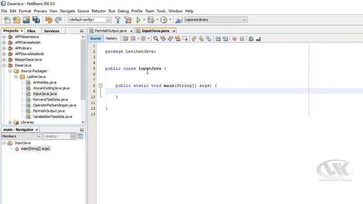Build project with the hammer icon
The width and height of the screenshot is (363, 204).
(x=118, y=20)
